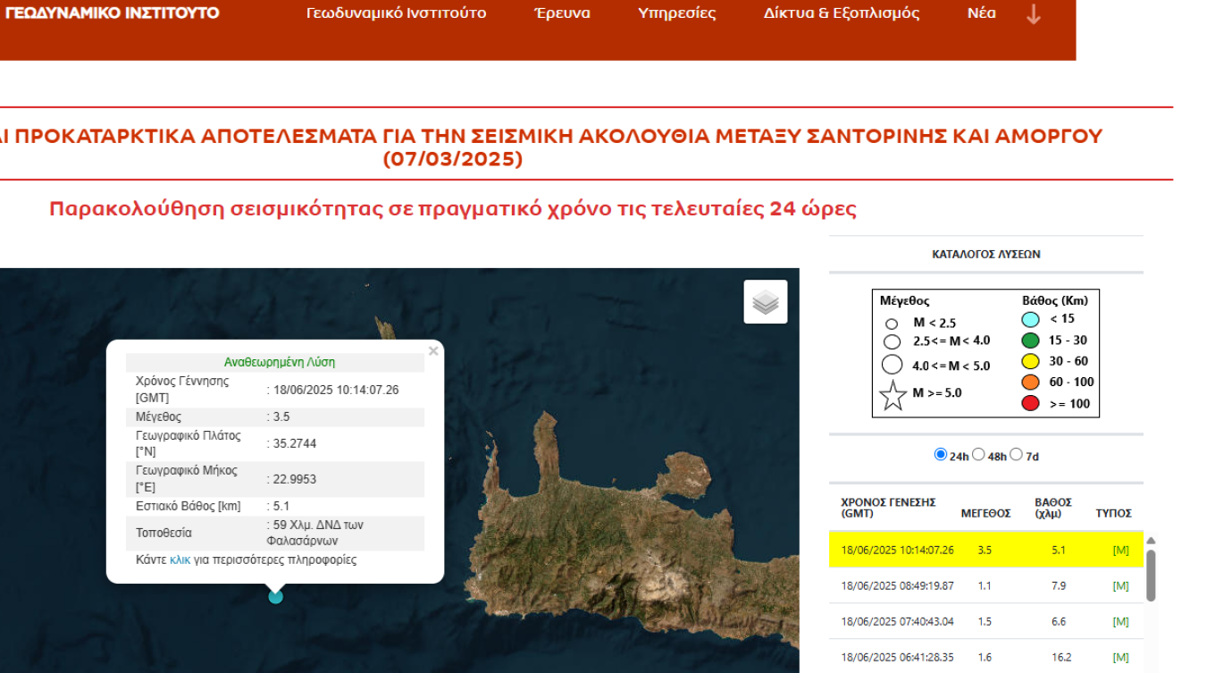
Task: Click the orange 60 - 100 depth swatch
Action: (1031, 383)
